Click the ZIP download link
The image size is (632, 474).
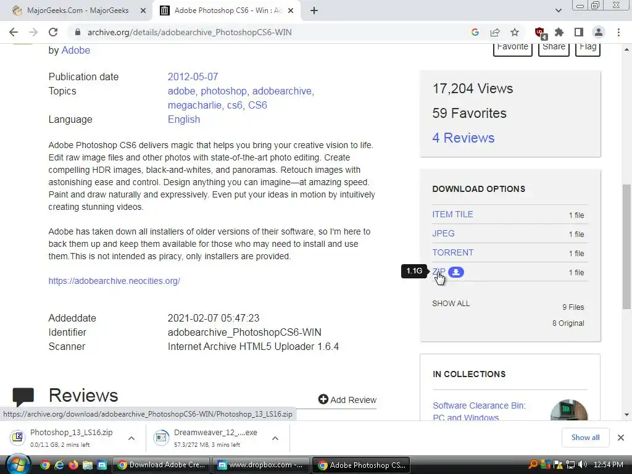[439, 272]
